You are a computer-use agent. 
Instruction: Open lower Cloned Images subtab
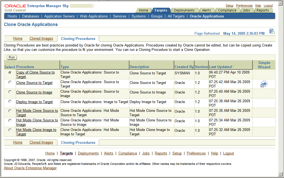tap(41, 142)
